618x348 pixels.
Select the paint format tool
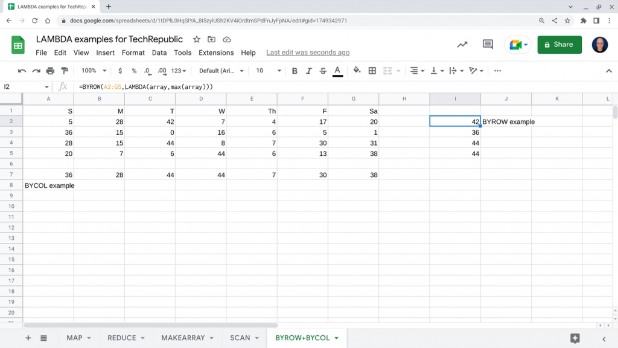tap(65, 71)
